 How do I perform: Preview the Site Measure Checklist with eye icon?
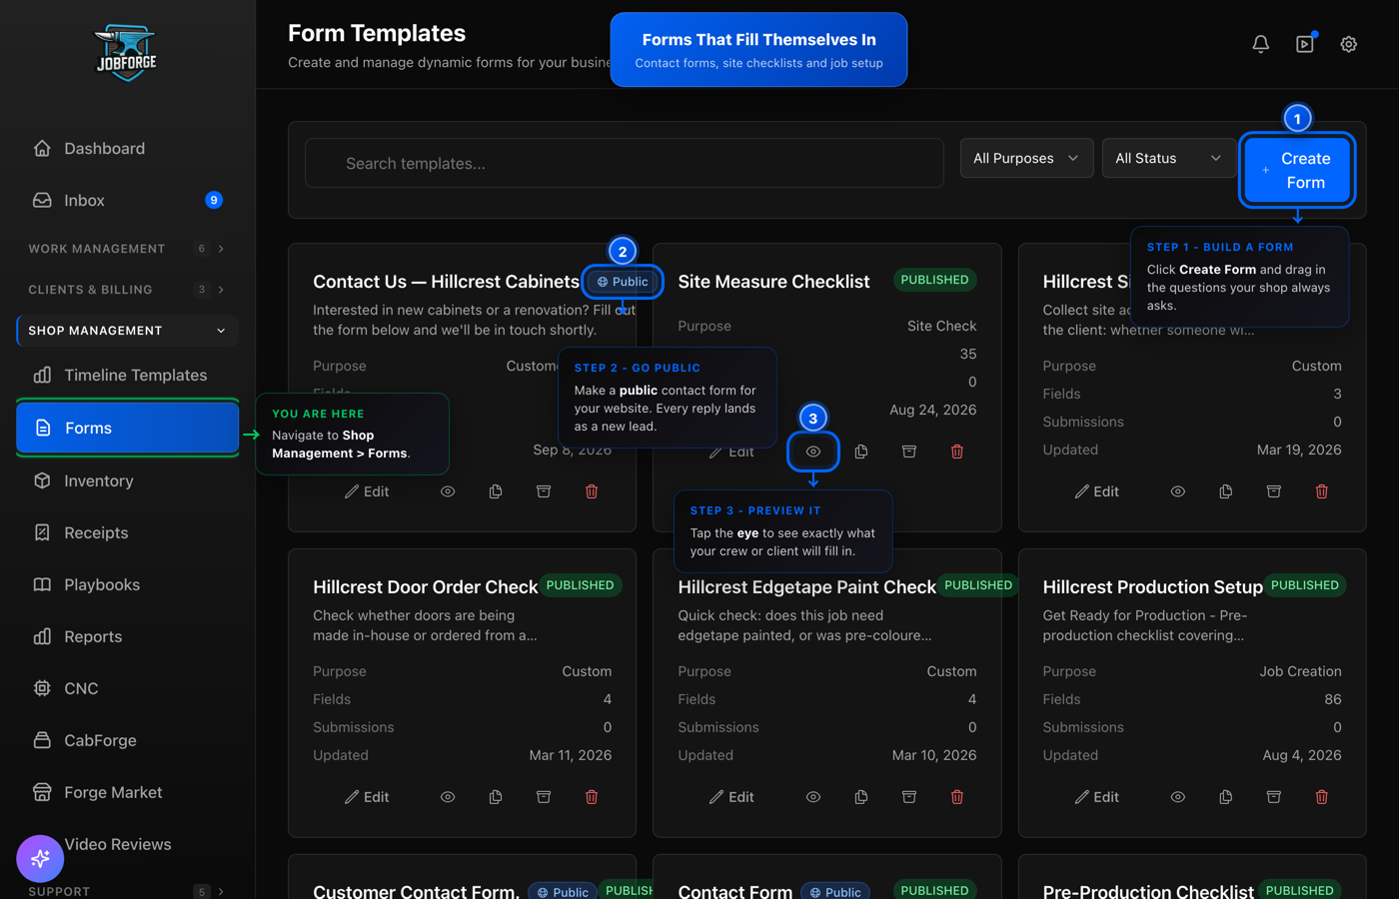tap(813, 451)
